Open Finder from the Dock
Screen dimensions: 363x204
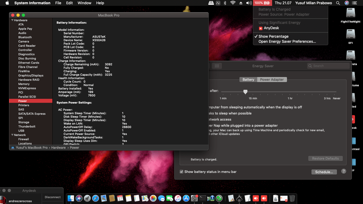tap(71, 198)
